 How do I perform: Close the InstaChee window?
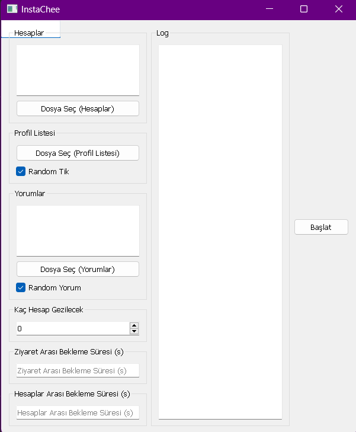tap(339, 9)
